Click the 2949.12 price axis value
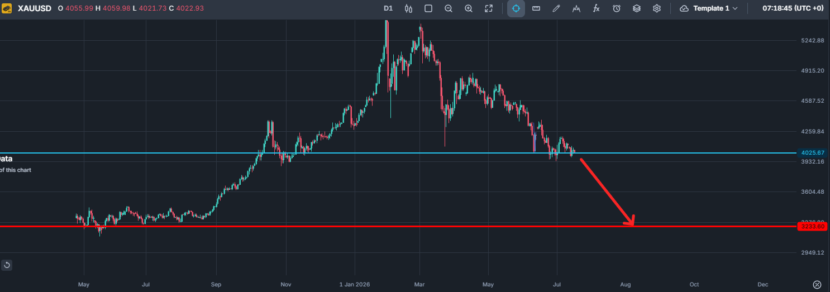Screen dimensions: 830x292 point(813,252)
